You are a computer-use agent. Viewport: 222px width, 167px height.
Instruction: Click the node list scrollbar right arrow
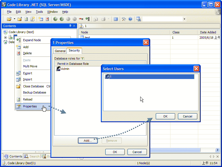click(x=217, y=150)
